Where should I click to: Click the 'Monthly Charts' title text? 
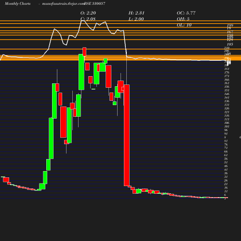(x=17, y=3)
